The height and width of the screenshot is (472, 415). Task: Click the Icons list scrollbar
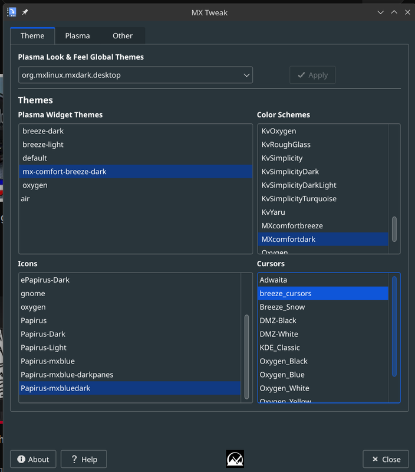[246, 357]
